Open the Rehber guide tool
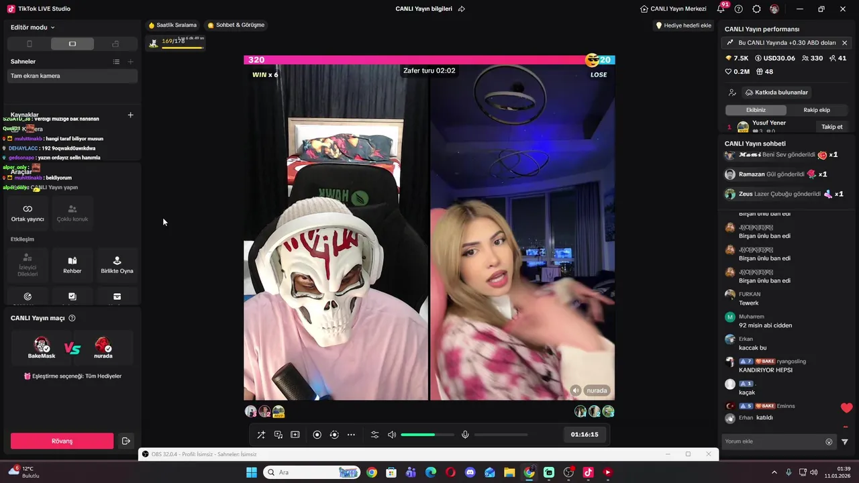The height and width of the screenshot is (483, 859). coord(72,265)
